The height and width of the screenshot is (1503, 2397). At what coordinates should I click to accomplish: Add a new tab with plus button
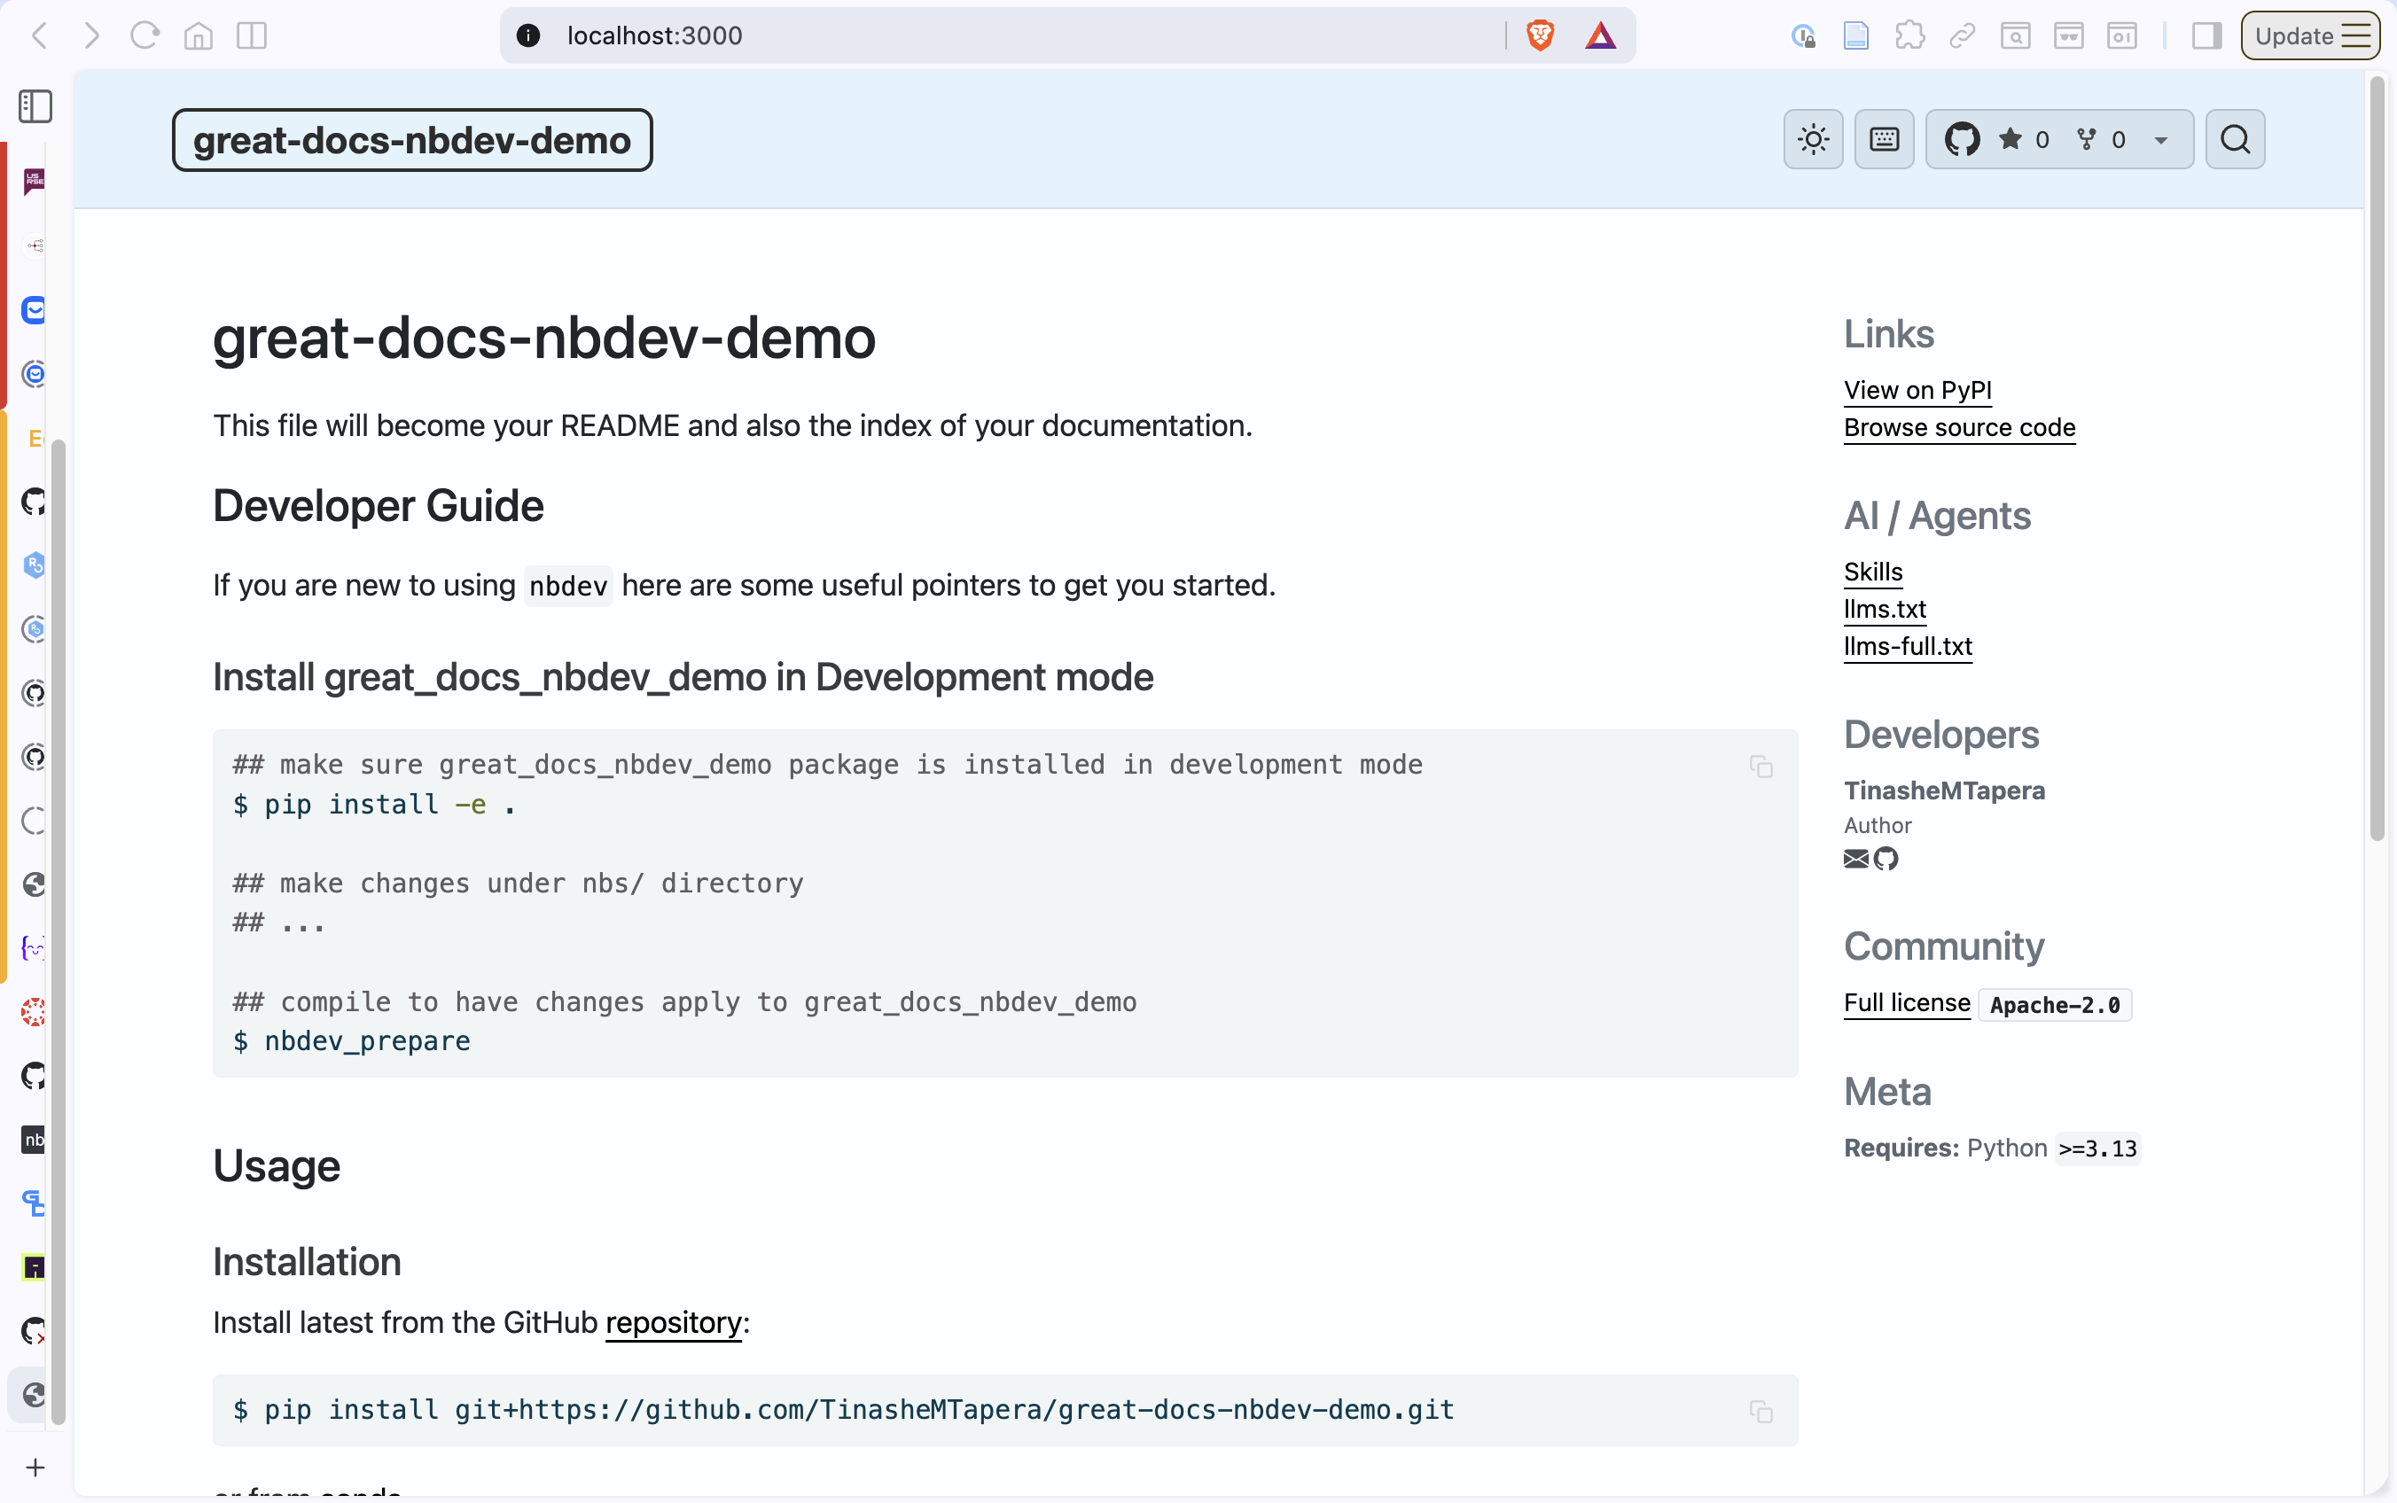click(x=35, y=1468)
